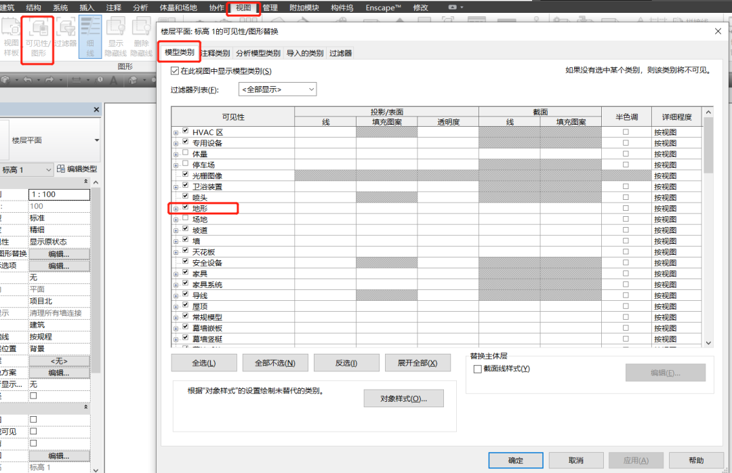Switch to the 注释类别 tab
This screenshot has width=732, height=473.
[x=216, y=54]
